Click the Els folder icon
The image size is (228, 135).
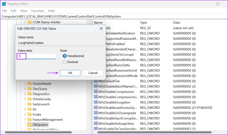coord(30,109)
